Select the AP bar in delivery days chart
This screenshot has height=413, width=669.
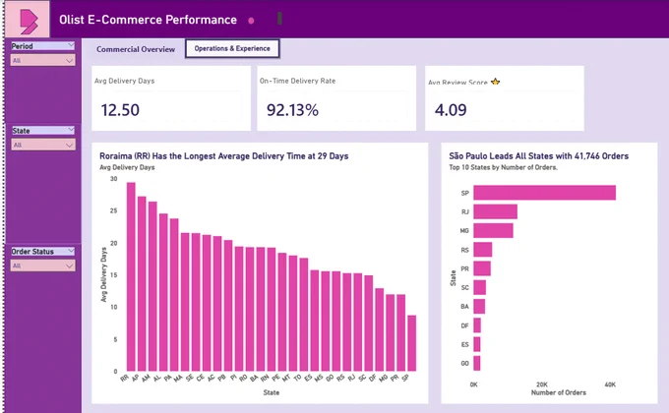[142, 284]
